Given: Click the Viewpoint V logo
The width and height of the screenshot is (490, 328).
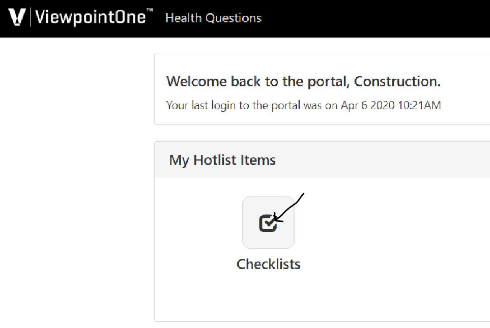Looking at the screenshot, I should coord(17,17).
